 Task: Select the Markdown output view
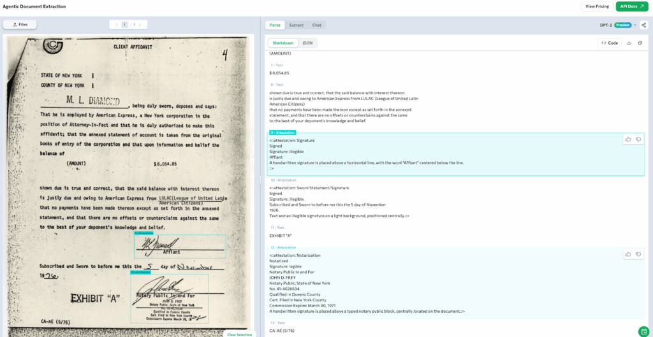point(283,43)
